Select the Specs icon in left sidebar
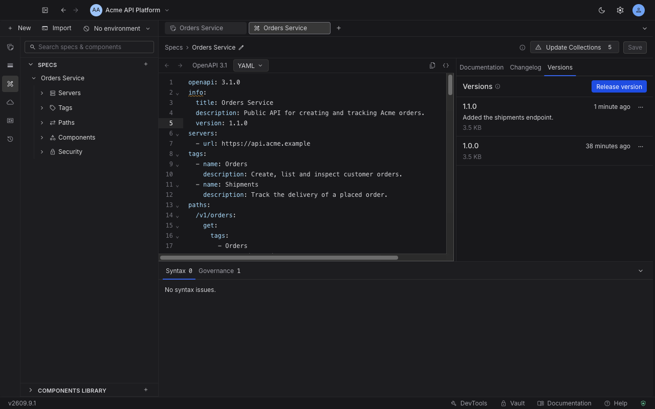The image size is (655, 409). (x=10, y=84)
